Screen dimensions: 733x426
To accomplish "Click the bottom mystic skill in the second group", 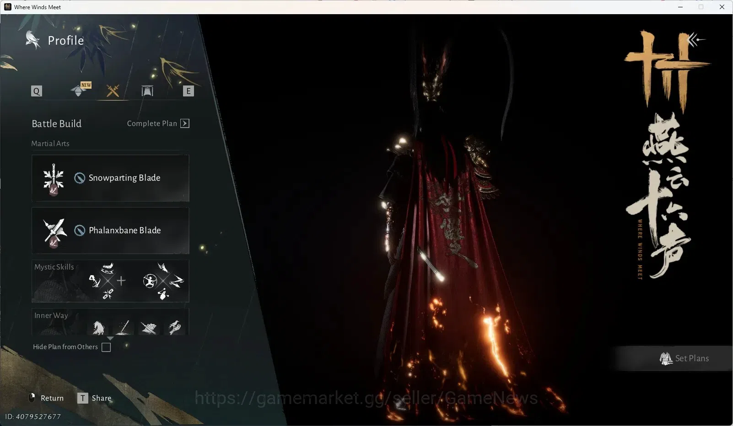I will coord(163,294).
